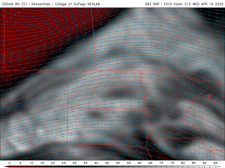The image size is (225, 168).
Task: Click 'College of DuPage NEXLAB' text
Action: (77, 4)
